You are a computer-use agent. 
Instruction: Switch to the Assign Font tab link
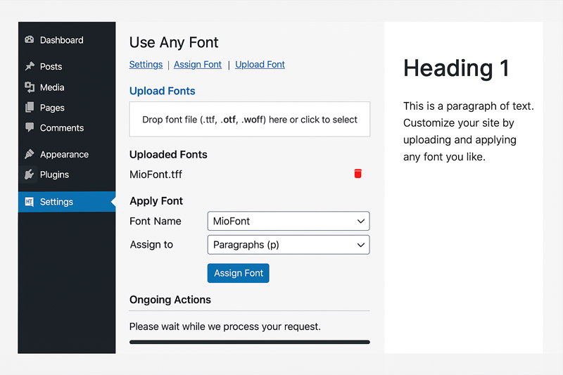click(x=198, y=65)
